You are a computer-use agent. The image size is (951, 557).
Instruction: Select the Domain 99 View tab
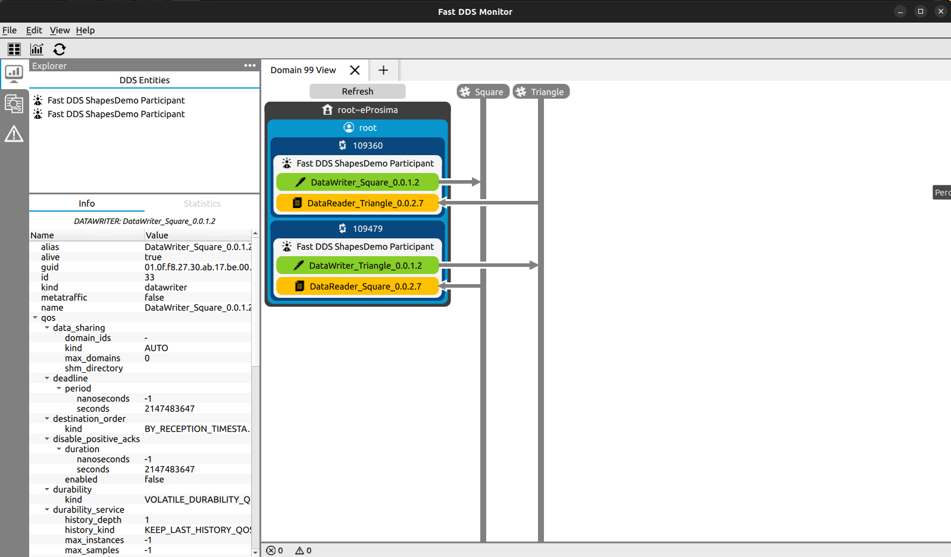click(x=304, y=70)
